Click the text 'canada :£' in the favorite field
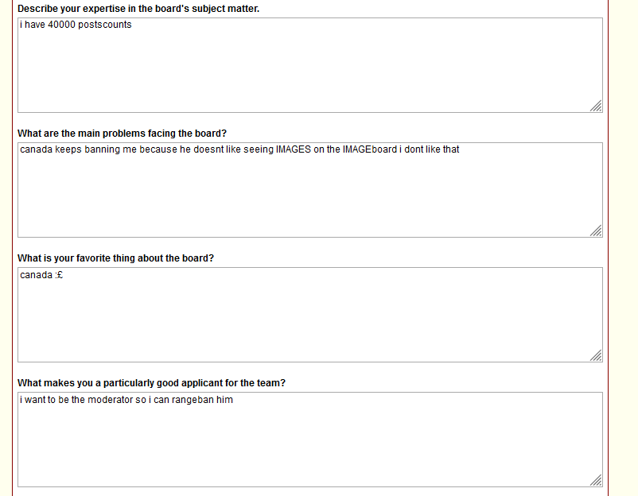Screen dimensions: 638x496 (41, 275)
